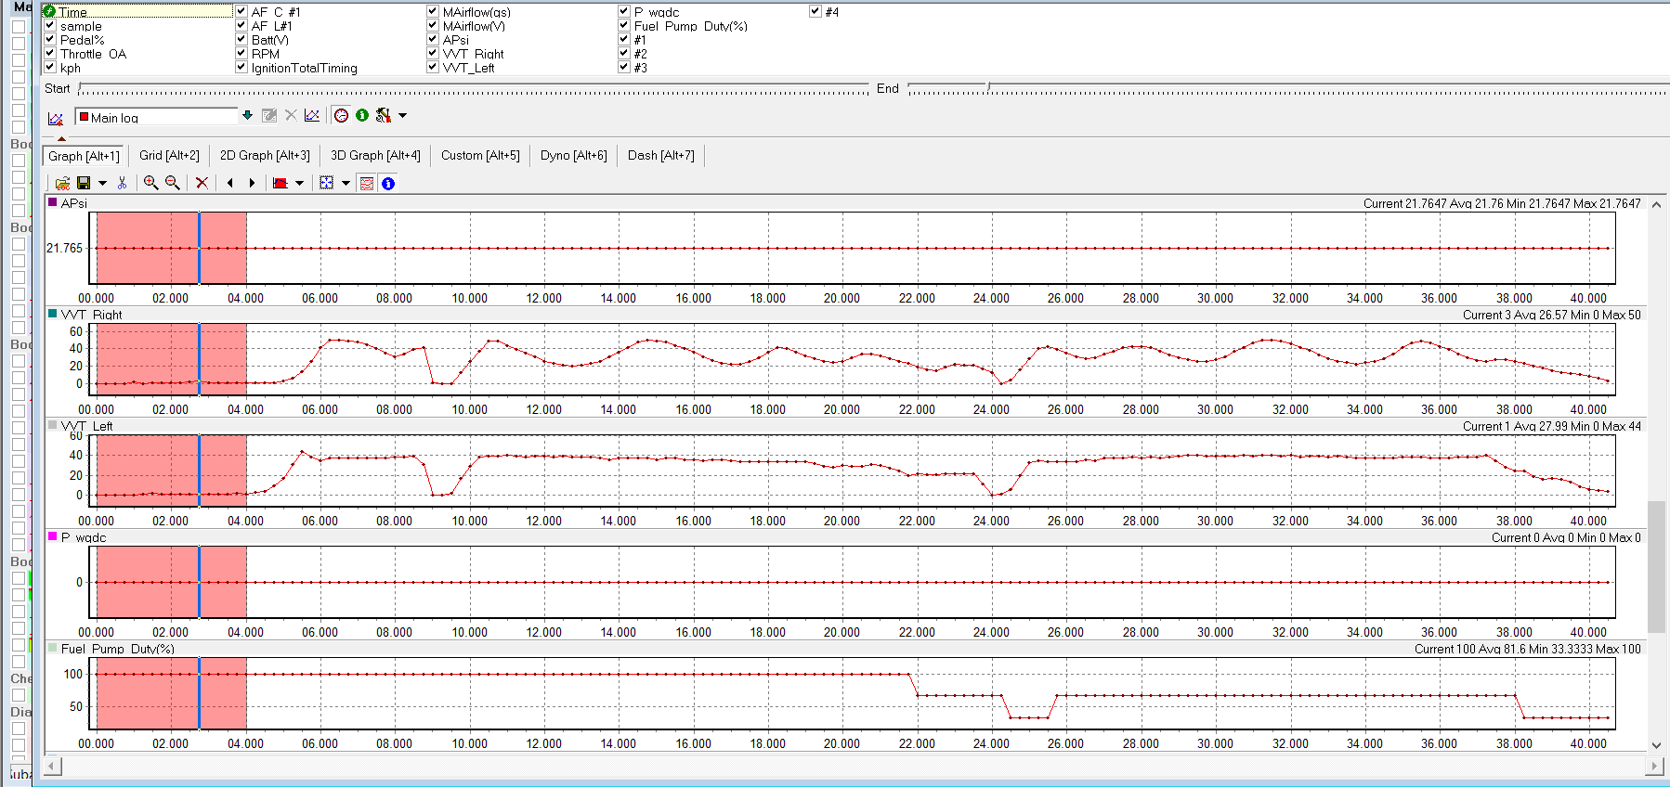Click the green info icon
The width and height of the screenshot is (1670, 787).
(x=362, y=116)
